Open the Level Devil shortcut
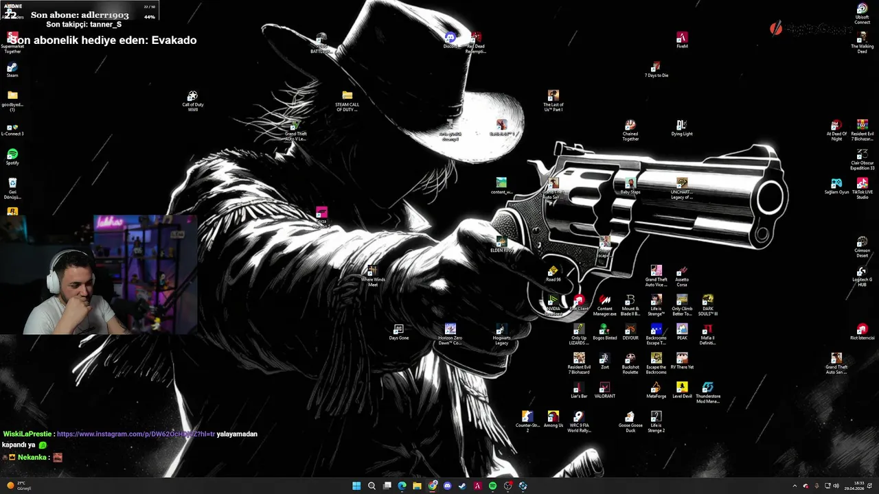Image resolution: width=879 pixels, height=494 pixels. (x=682, y=390)
